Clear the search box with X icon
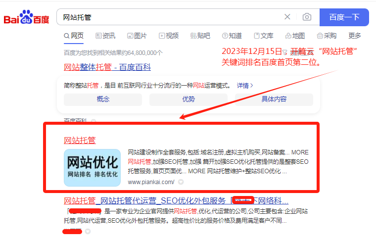 287,17
